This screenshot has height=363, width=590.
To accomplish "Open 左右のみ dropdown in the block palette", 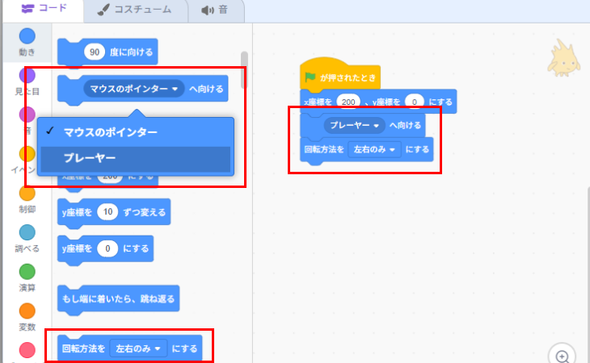I will pos(138,348).
